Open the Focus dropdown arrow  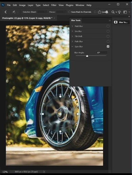pyautogui.click(x=65, y=12)
